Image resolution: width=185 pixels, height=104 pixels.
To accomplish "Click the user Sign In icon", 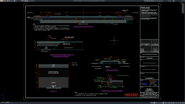I will pyautogui.click(x=160, y=1).
